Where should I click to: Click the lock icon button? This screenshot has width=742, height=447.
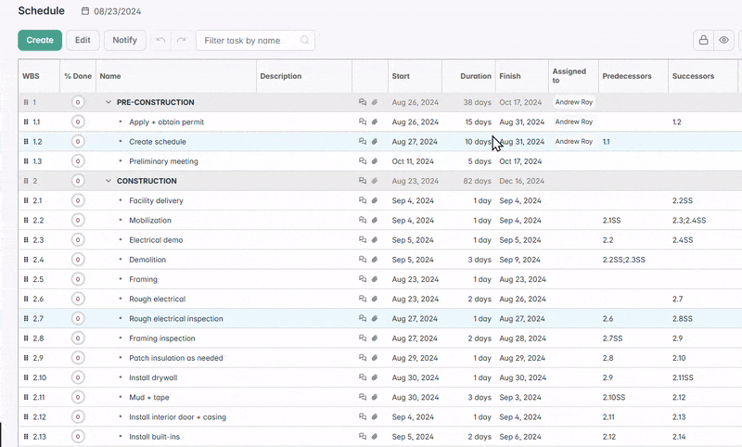pos(703,41)
